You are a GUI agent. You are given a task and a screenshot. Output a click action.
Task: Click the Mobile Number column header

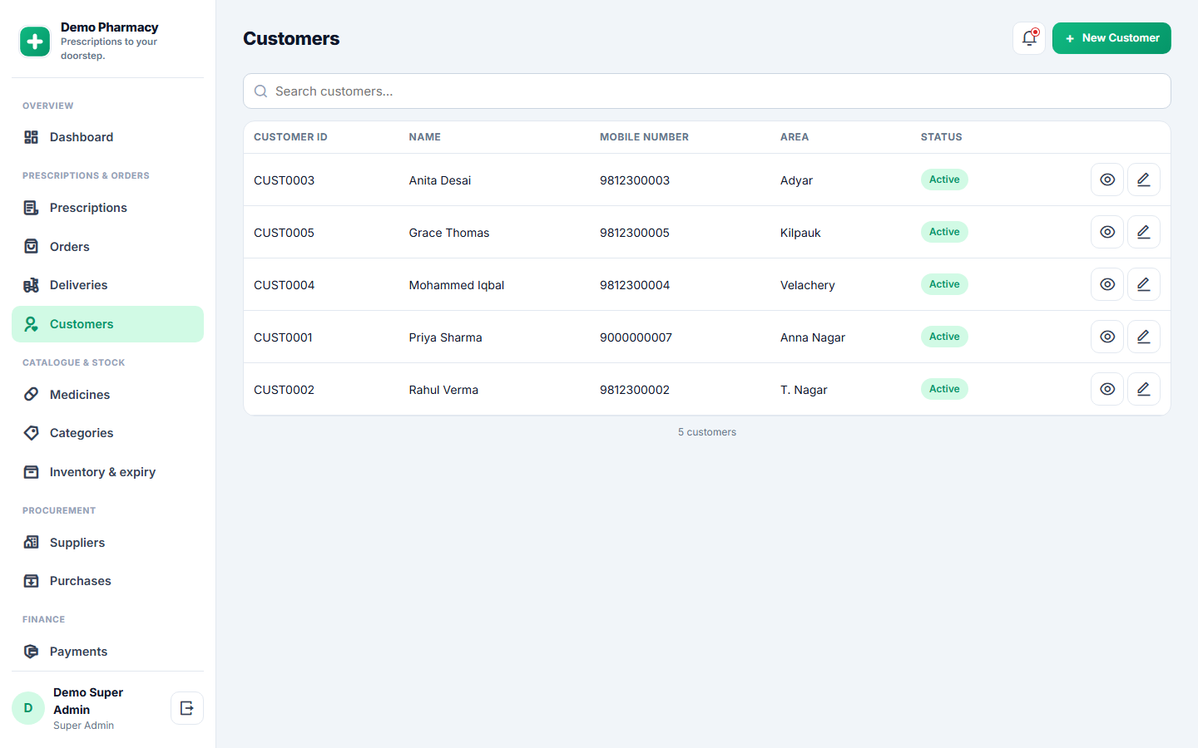pyautogui.click(x=644, y=137)
